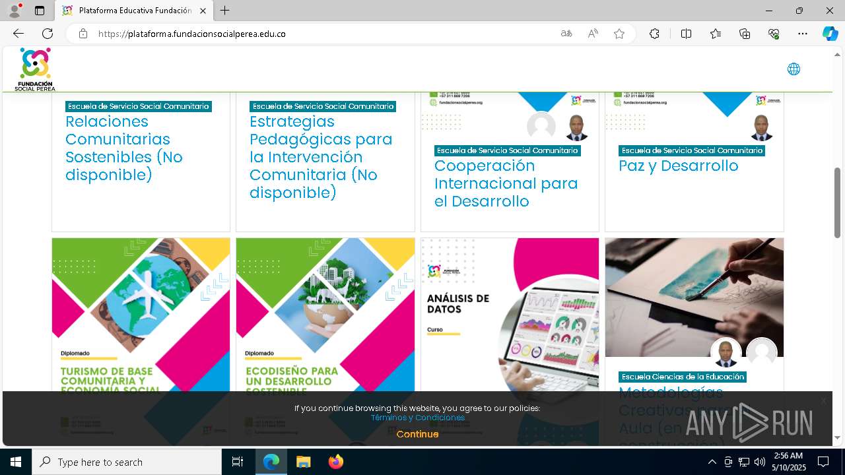The height and width of the screenshot is (475, 845).
Task: Click category badge above Estrategias Pedagógicas
Action: (x=323, y=106)
